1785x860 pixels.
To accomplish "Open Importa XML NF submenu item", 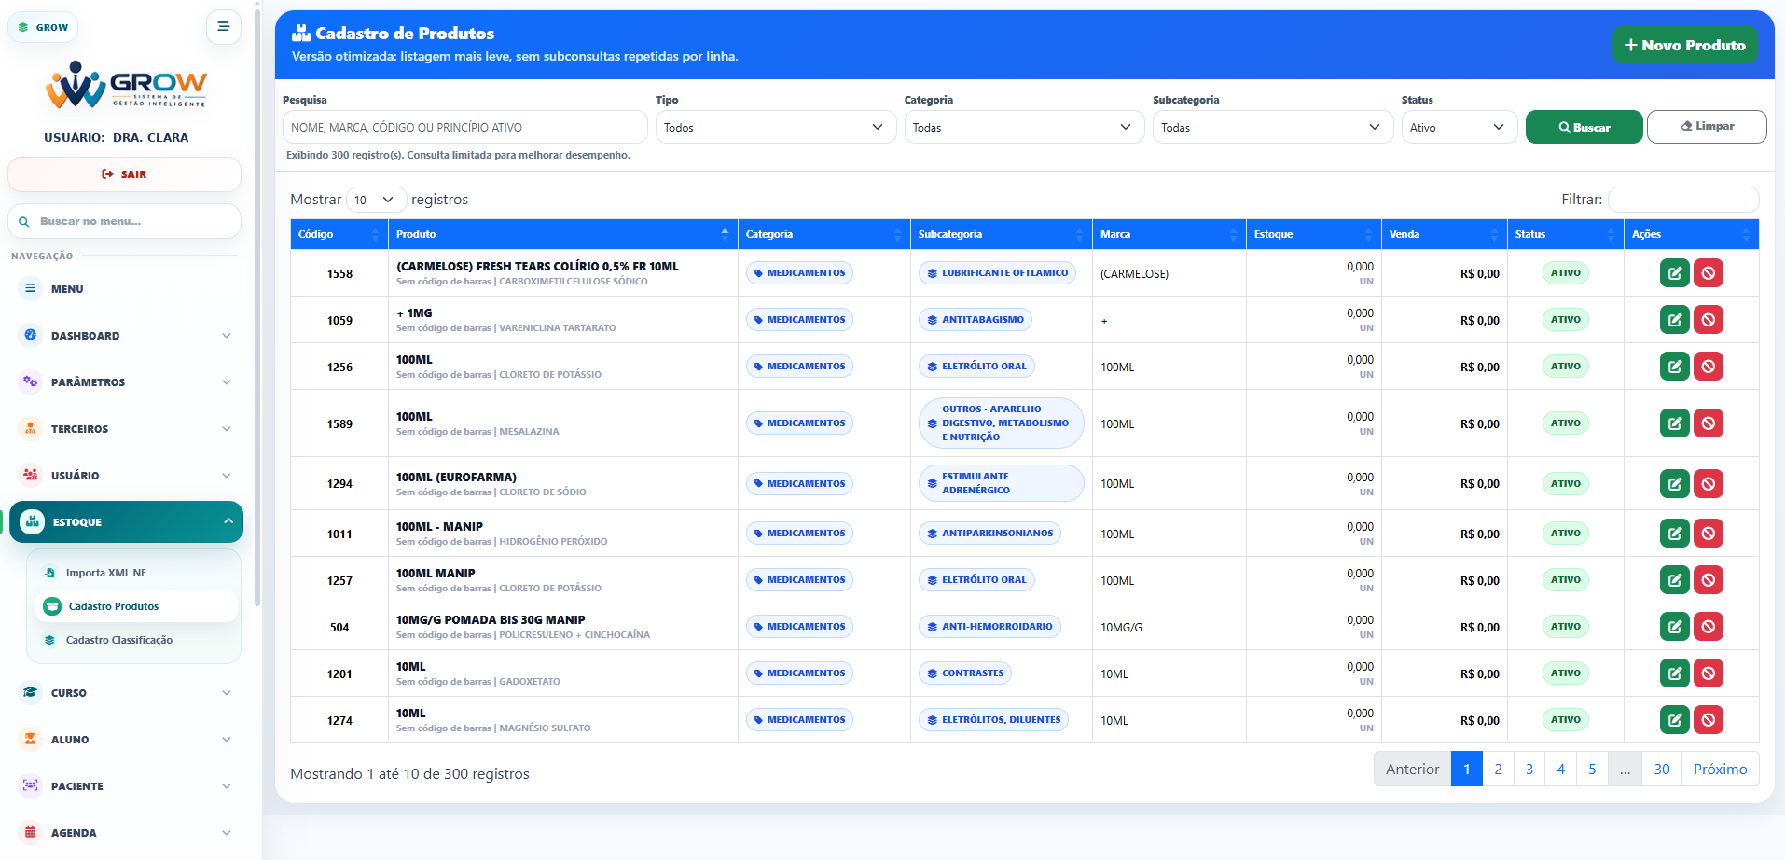I will pos(137,573).
